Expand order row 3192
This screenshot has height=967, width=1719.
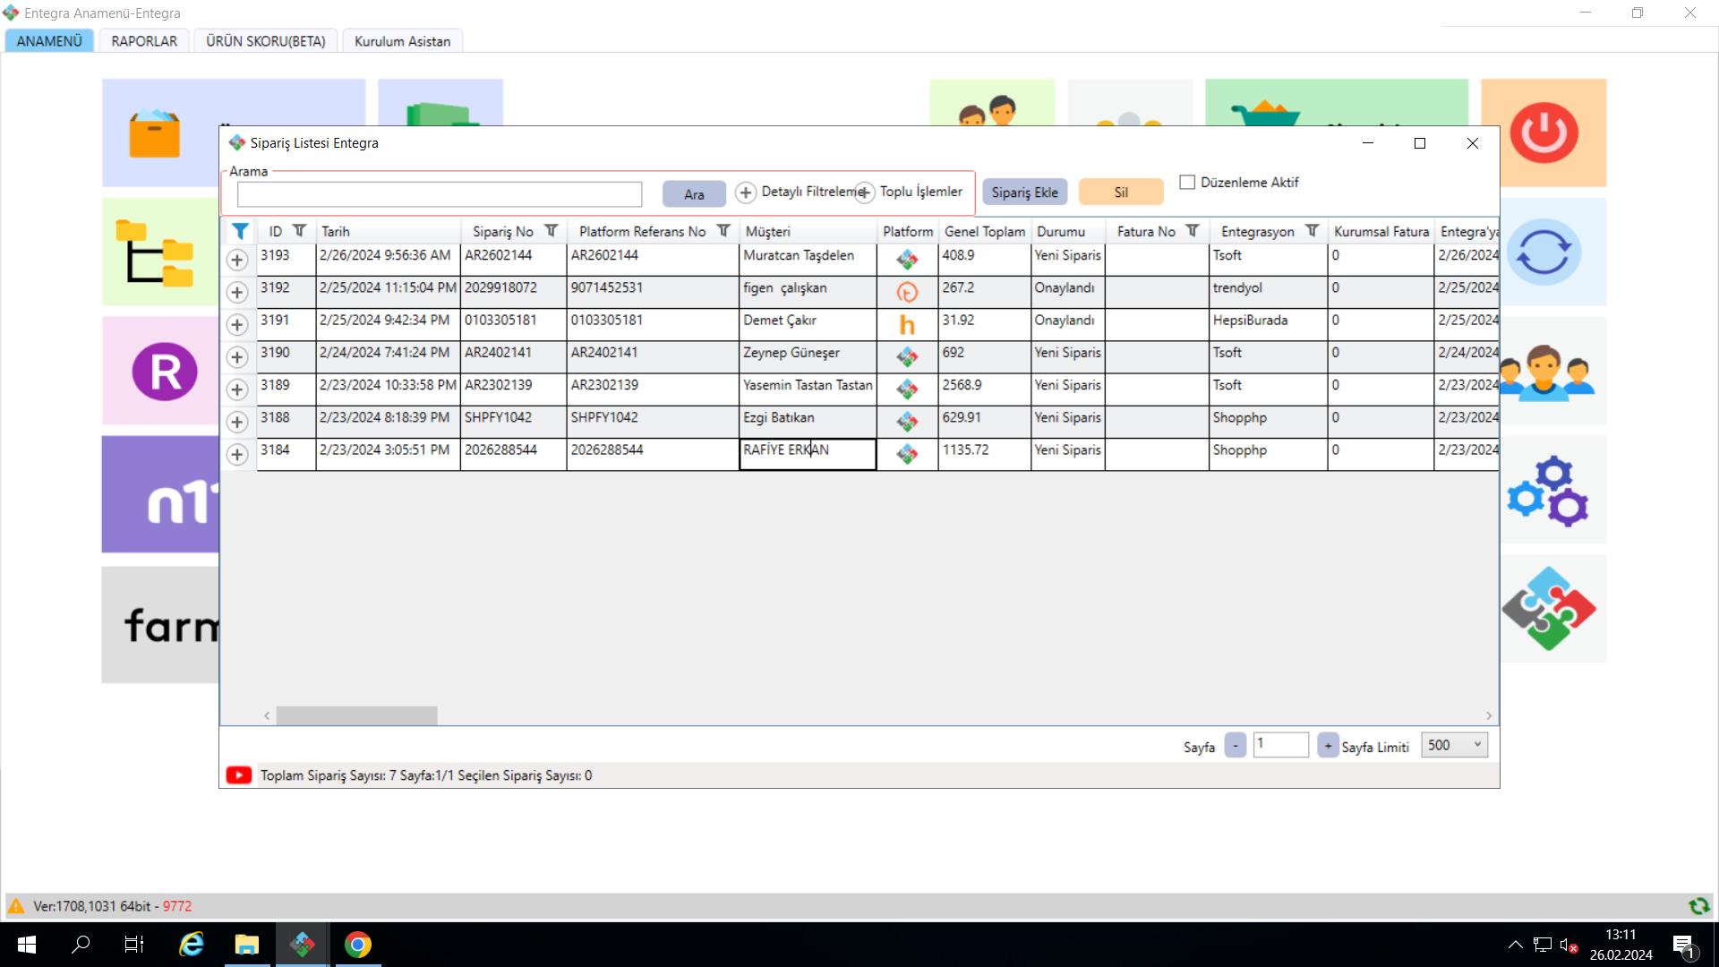click(x=236, y=292)
